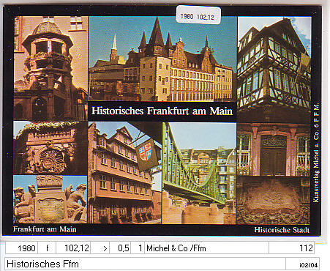330x271 pixels.
Task: Click the Historisches Frankfurt am Main title
Action: 162,111
